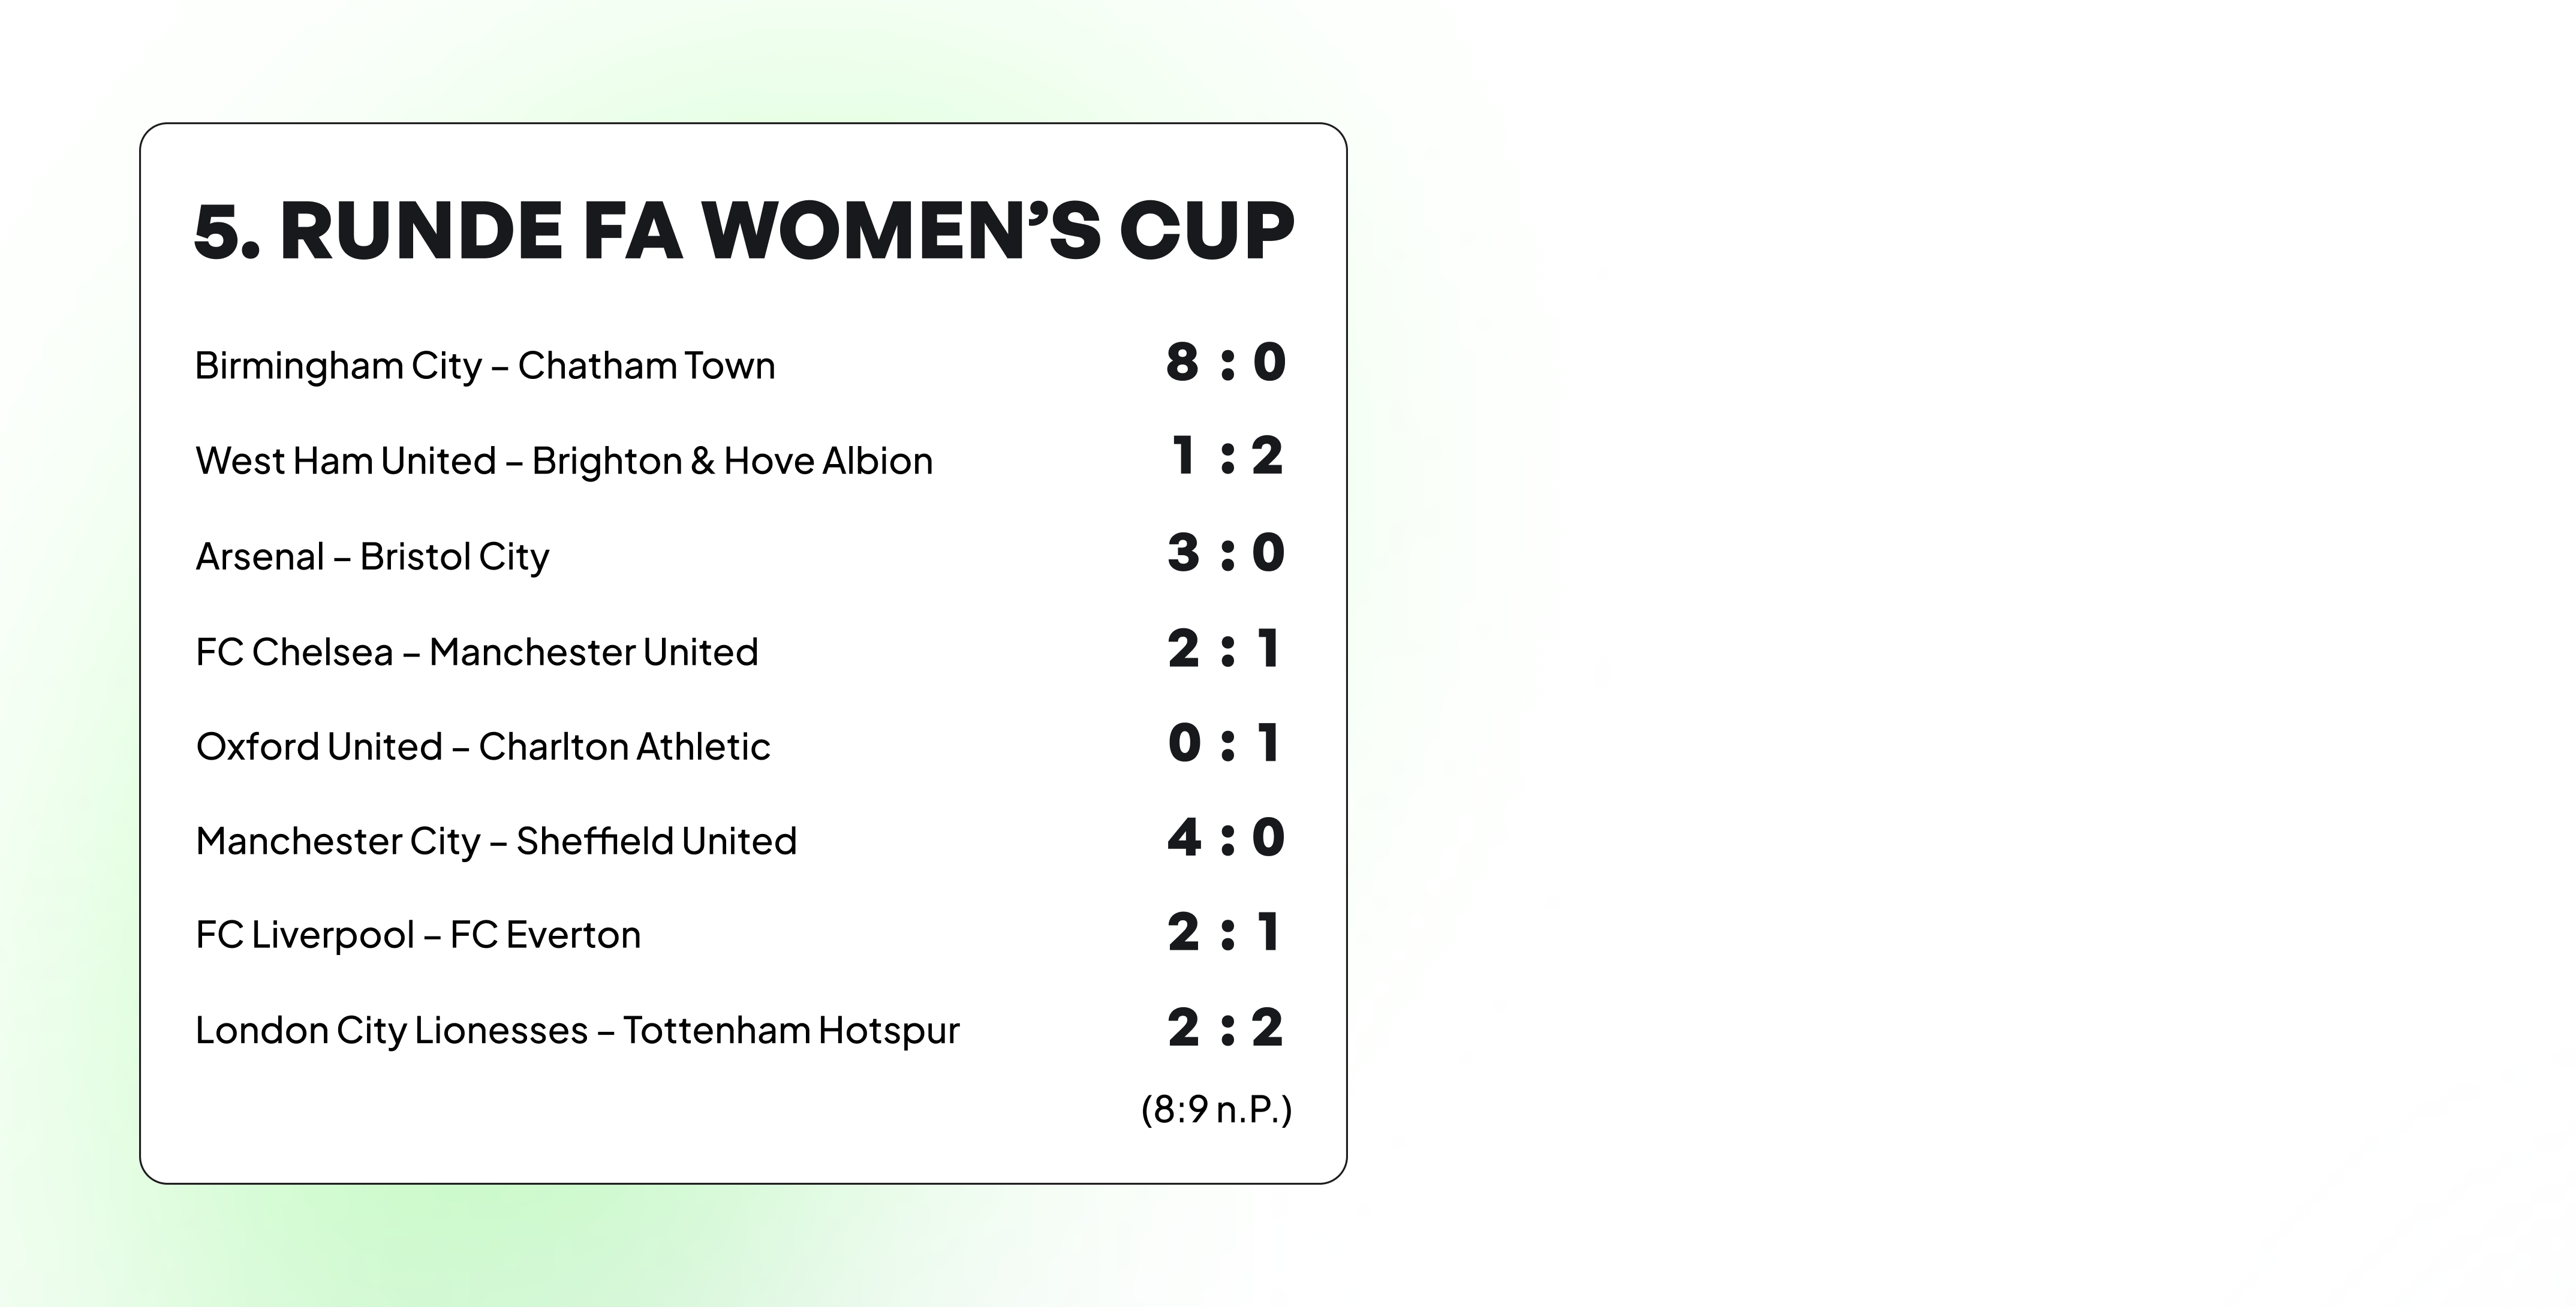Click the 0 : 1 score

pos(1225,743)
